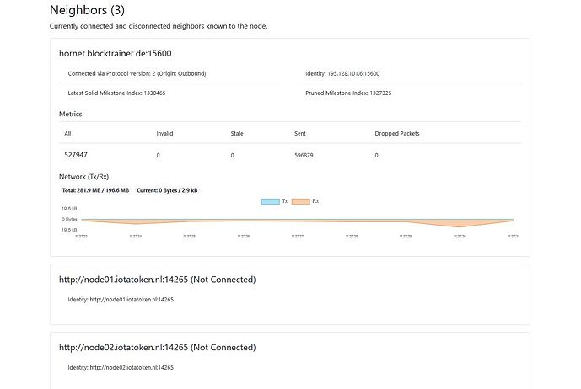Click the node02.iotatoken.nl:14265 Not Connected title

point(158,348)
